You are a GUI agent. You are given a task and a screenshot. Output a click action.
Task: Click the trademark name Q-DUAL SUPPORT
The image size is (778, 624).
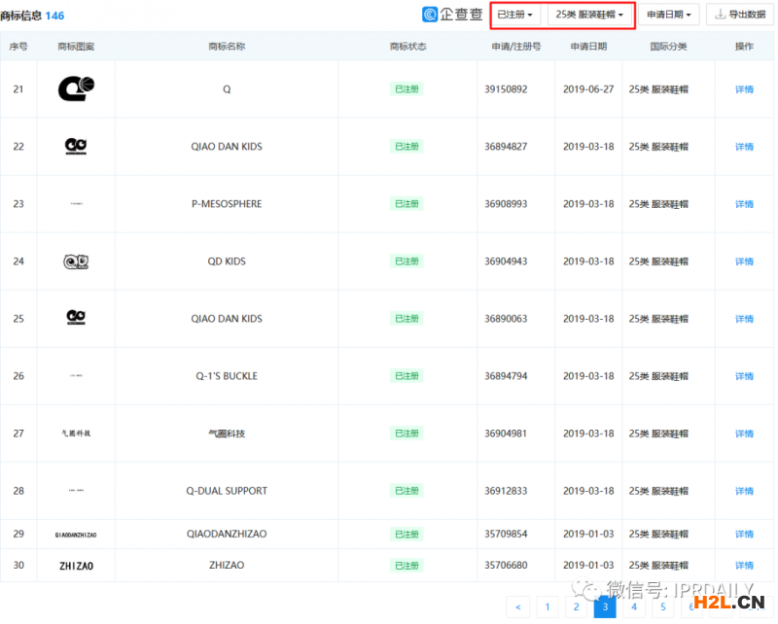click(x=227, y=491)
